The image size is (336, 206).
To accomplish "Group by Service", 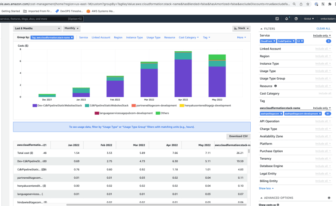I will [x=84, y=37].
